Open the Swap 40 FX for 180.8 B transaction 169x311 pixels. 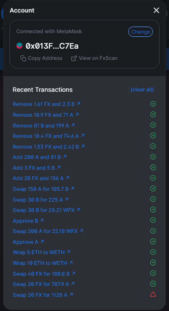[44, 274]
